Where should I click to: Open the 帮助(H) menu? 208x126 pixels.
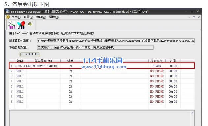pos(54,17)
